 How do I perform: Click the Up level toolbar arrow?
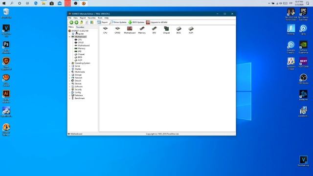tap(82, 22)
